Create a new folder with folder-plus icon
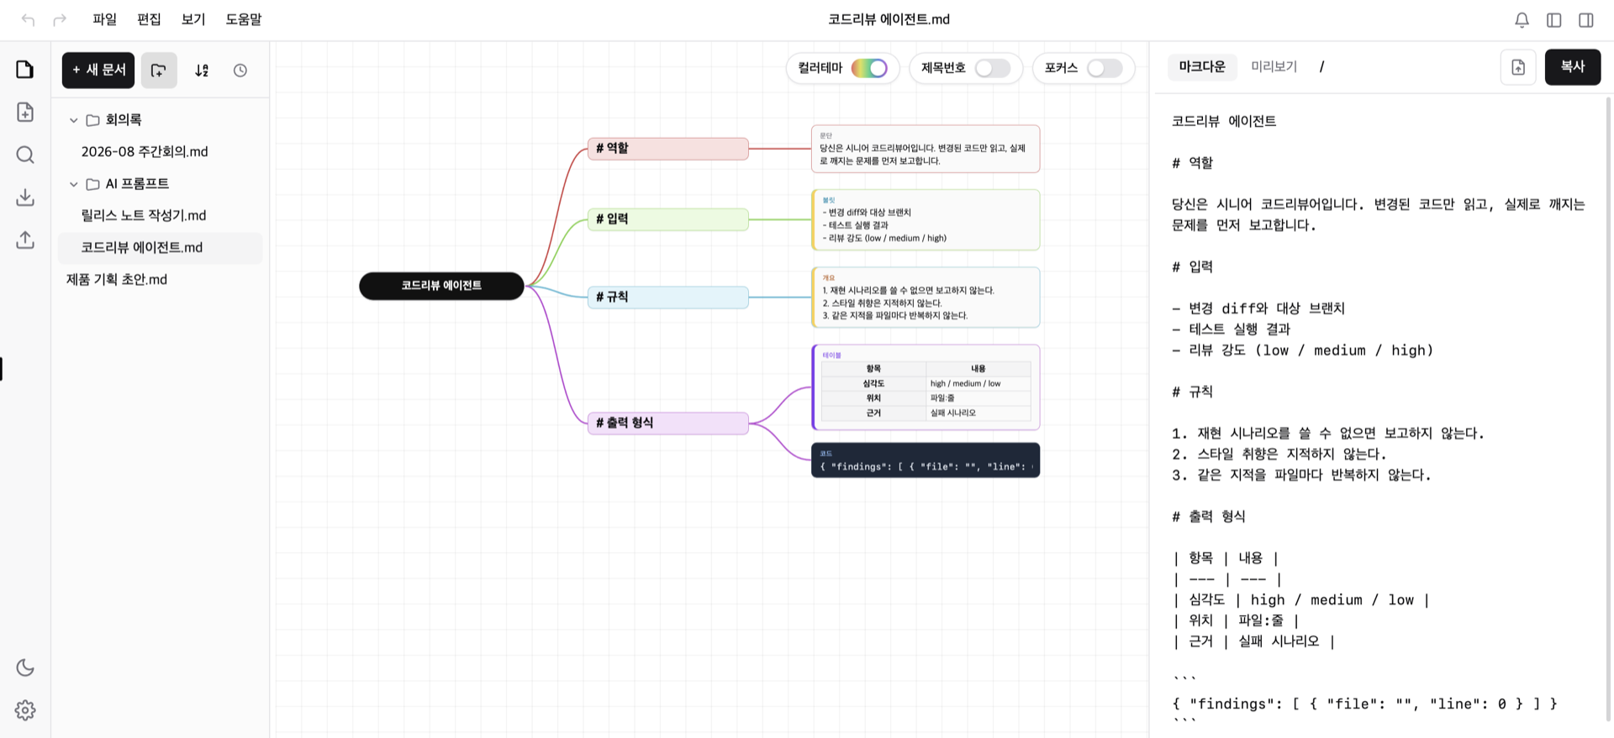The width and height of the screenshot is (1614, 738). point(159,71)
